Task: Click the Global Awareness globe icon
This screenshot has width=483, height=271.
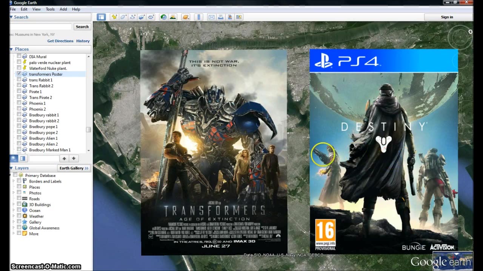Action: point(25,228)
